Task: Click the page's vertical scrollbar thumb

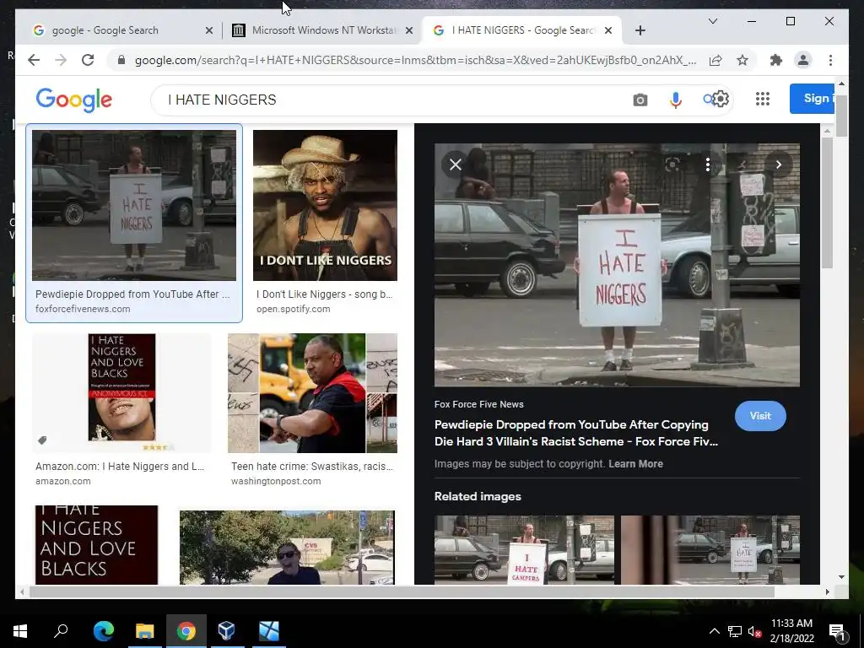Action: [x=841, y=116]
